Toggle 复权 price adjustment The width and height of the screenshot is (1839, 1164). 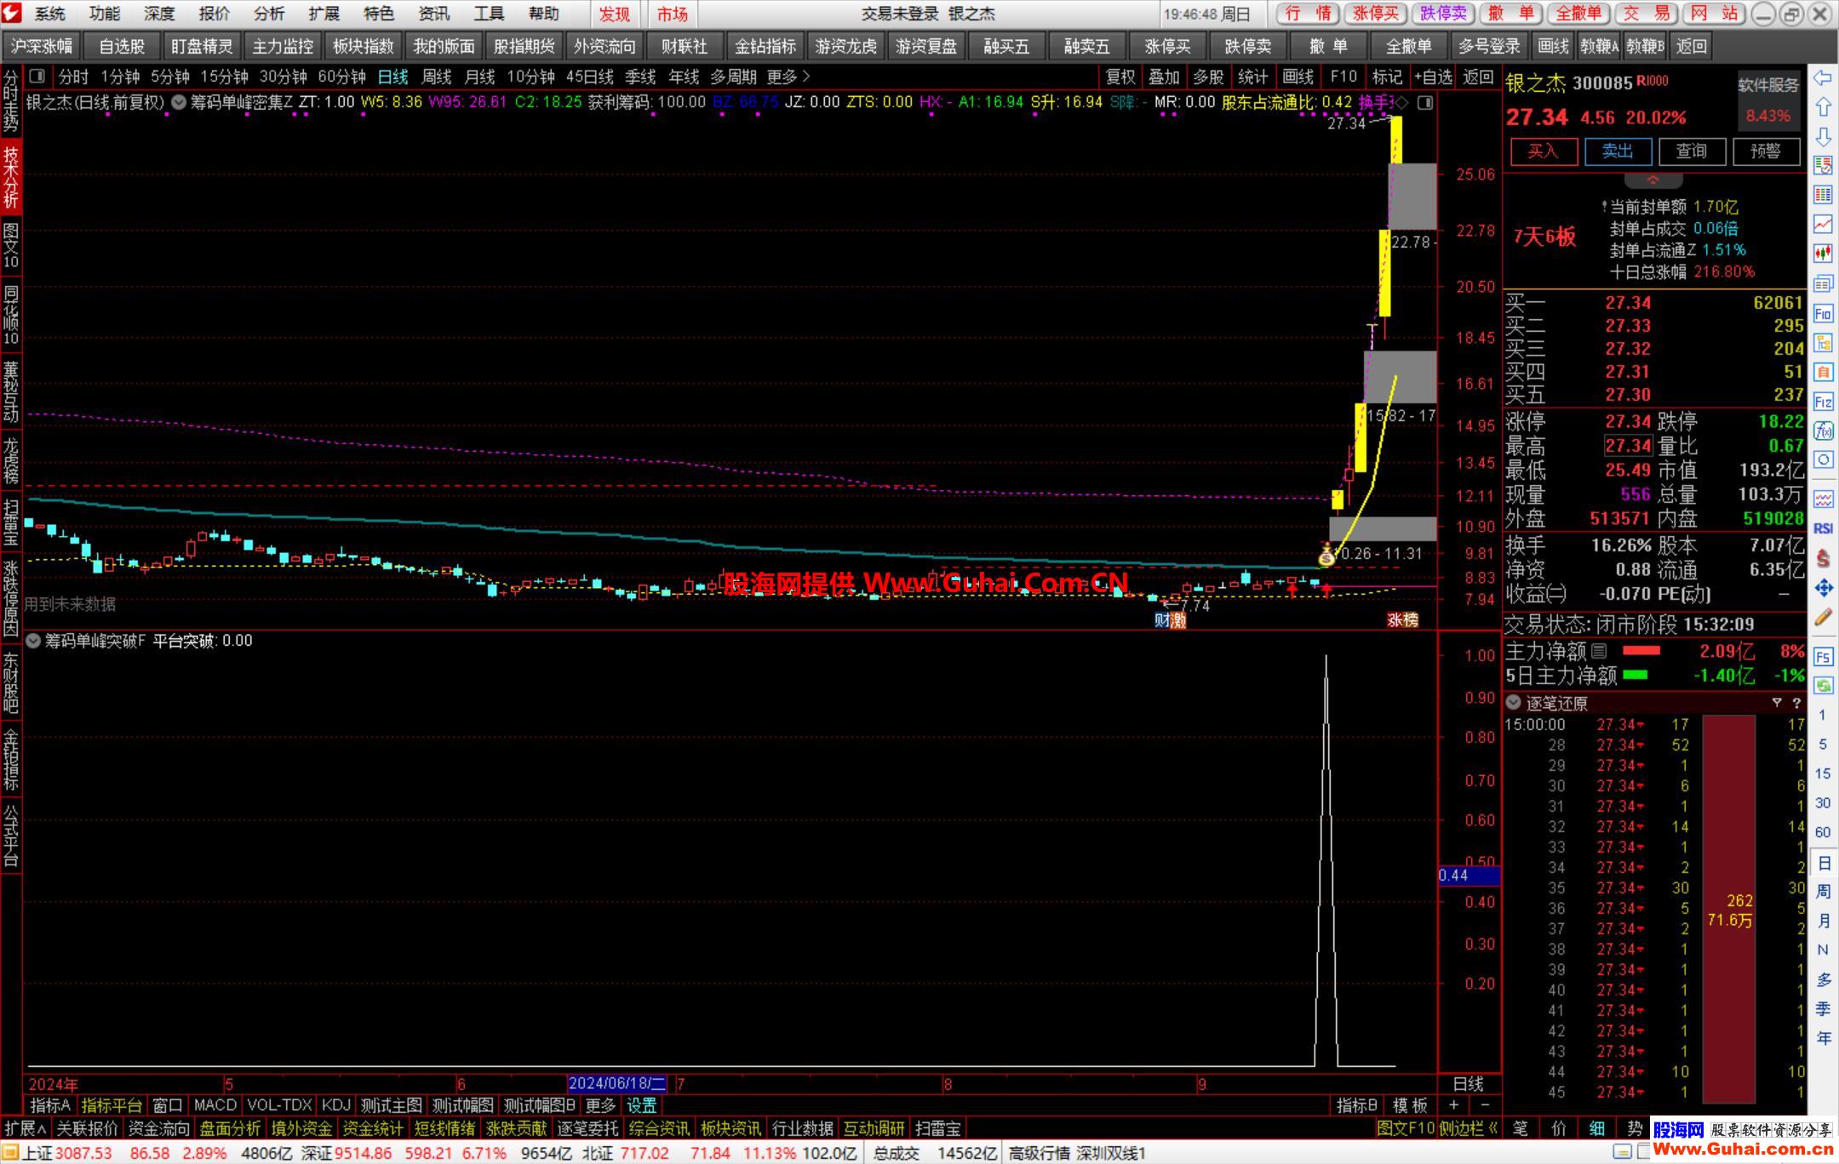(x=1120, y=77)
